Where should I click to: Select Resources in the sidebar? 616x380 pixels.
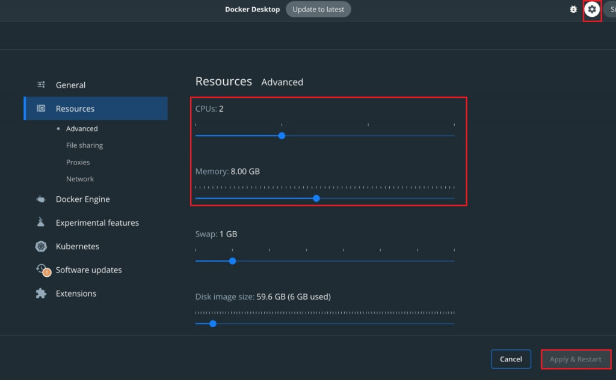[96, 108]
